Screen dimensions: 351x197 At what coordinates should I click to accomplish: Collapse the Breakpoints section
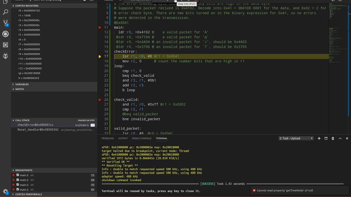point(54,170)
